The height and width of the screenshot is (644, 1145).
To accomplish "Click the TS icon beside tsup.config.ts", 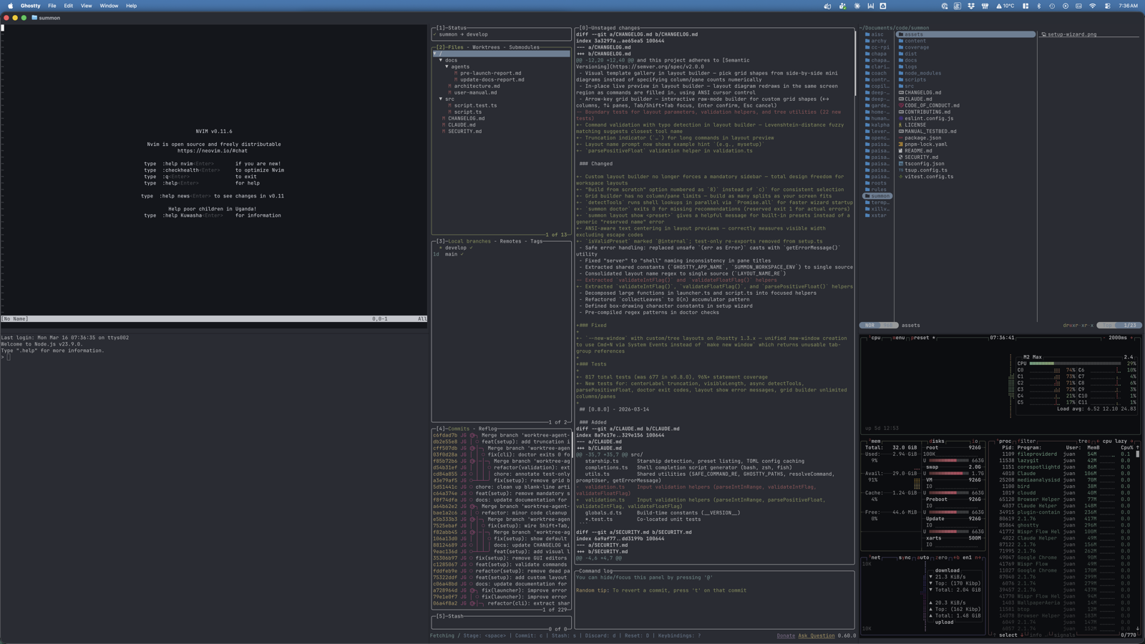I will pos(900,170).
